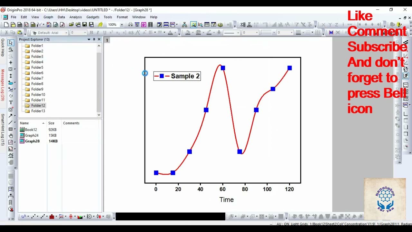The width and height of the screenshot is (412, 232).
Task: Click the M mask range icon
Action: pyautogui.click(x=331, y=33)
